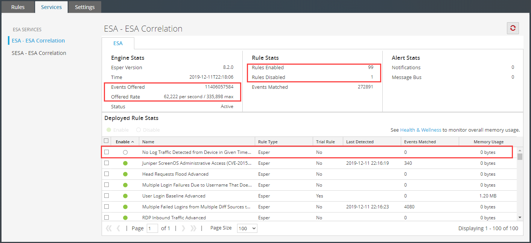This screenshot has width=531, height=243.
Task: Select checkbox for Head Requests Flood Advanced
Action: [x=107, y=174]
